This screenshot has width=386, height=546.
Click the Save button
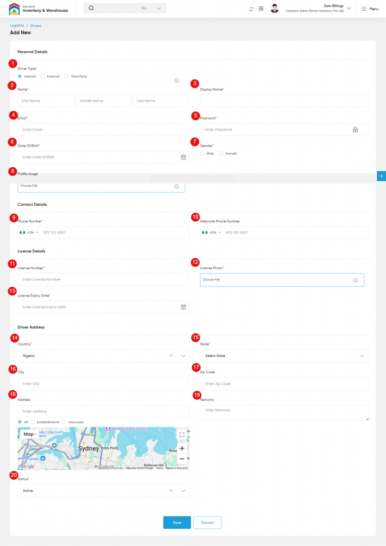coord(177,523)
